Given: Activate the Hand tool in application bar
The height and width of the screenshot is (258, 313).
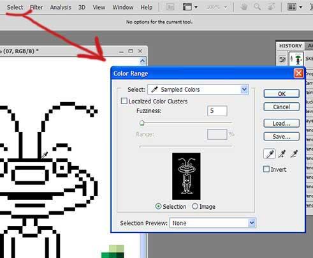Looking at the screenshot, I should 244,7.
